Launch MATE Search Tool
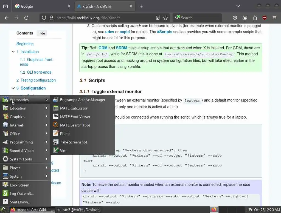 (83, 125)
